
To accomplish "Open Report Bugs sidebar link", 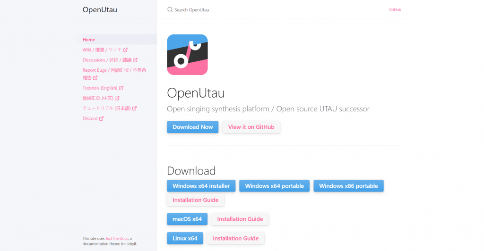I will point(114,74).
